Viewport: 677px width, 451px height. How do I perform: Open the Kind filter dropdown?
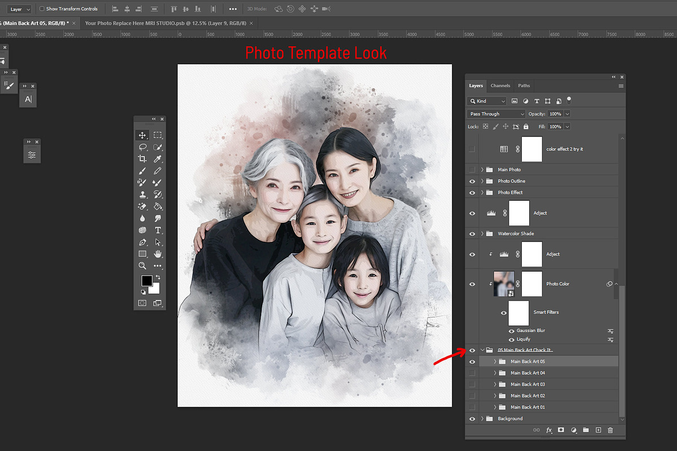[487, 101]
